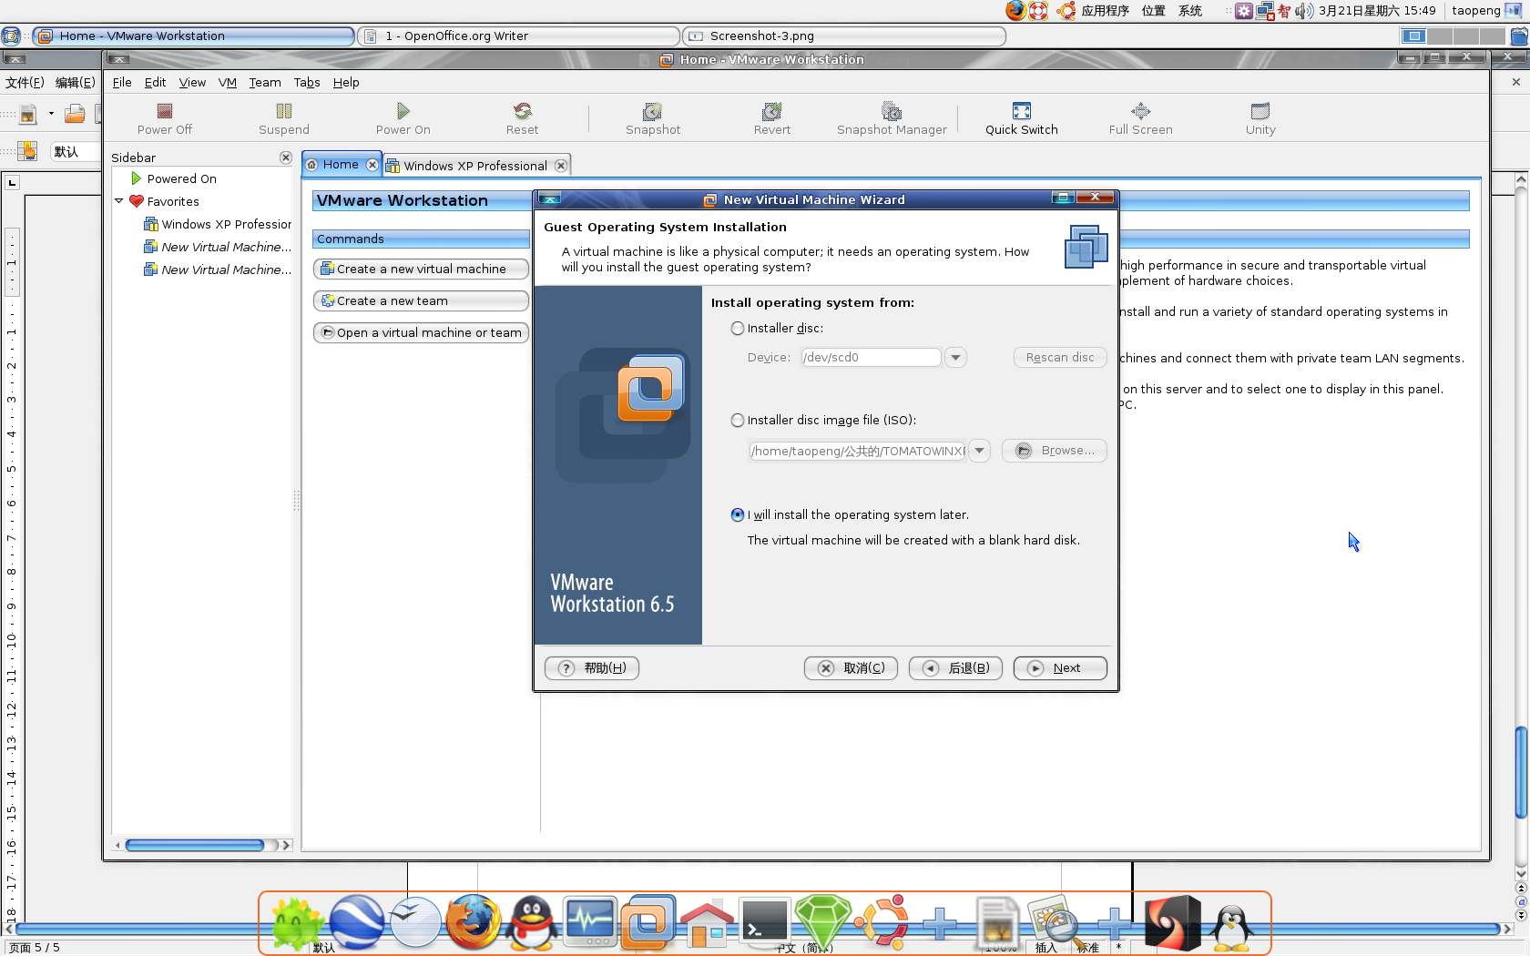The height and width of the screenshot is (956, 1530).
Task: Click the VMware icon in the dock
Action: (648, 923)
